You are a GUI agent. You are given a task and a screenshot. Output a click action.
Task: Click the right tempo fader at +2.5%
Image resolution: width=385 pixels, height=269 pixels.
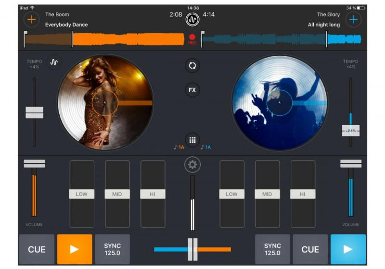pos(351,131)
